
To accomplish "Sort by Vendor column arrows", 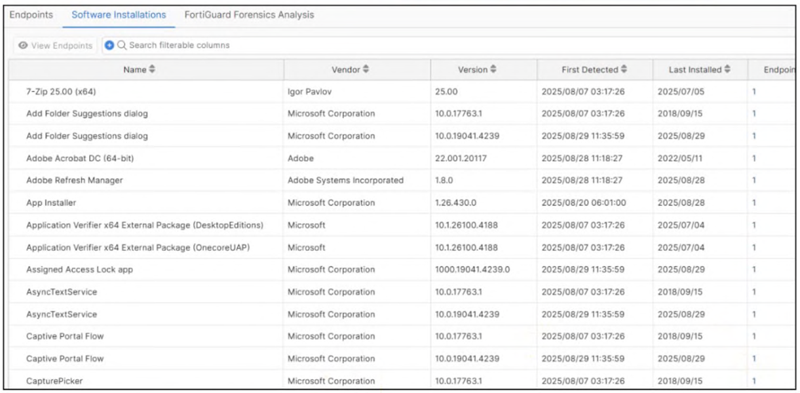I will click(x=366, y=69).
